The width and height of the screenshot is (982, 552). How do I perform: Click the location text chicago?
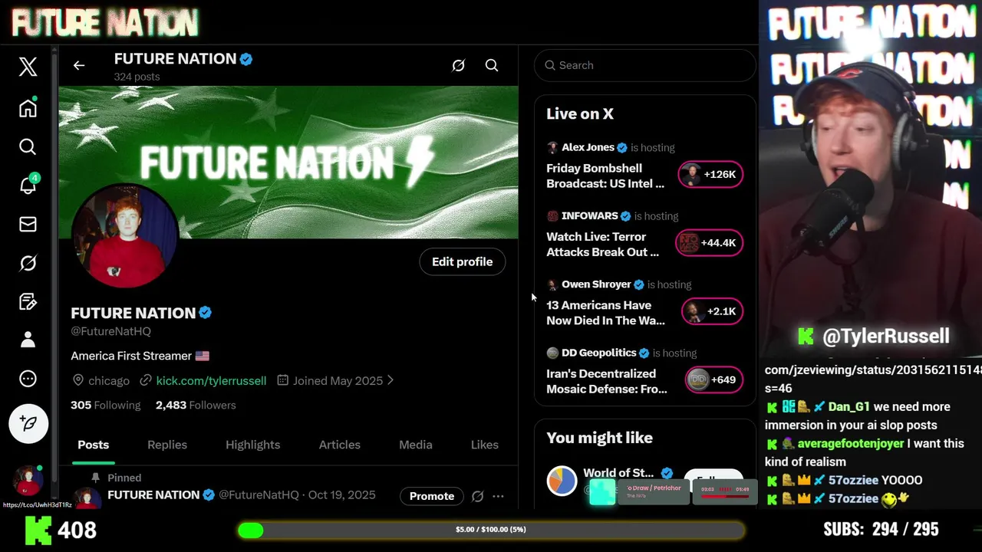[x=109, y=380]
